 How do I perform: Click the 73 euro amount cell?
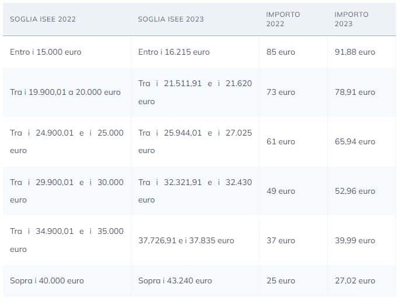click(281, 92)
